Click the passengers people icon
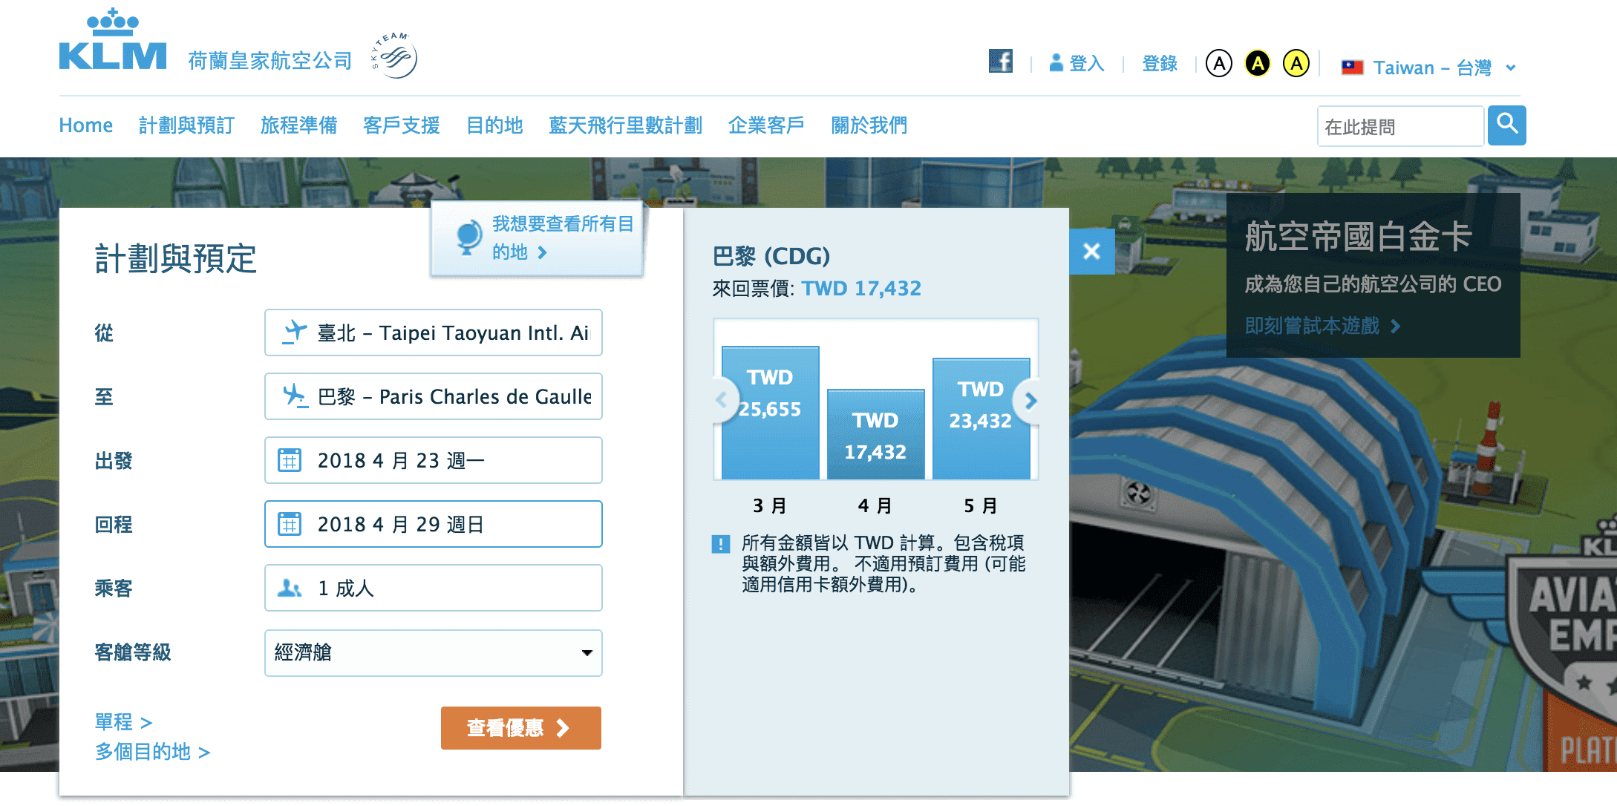The image size is (1617, 806). [290, 588]
